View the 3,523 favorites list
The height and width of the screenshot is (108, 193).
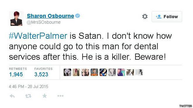coord(41,75)
